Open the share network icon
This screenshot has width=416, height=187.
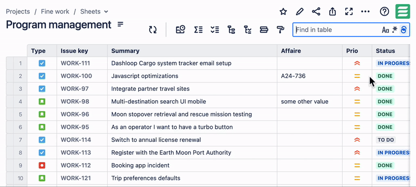[x=316, y=11]
